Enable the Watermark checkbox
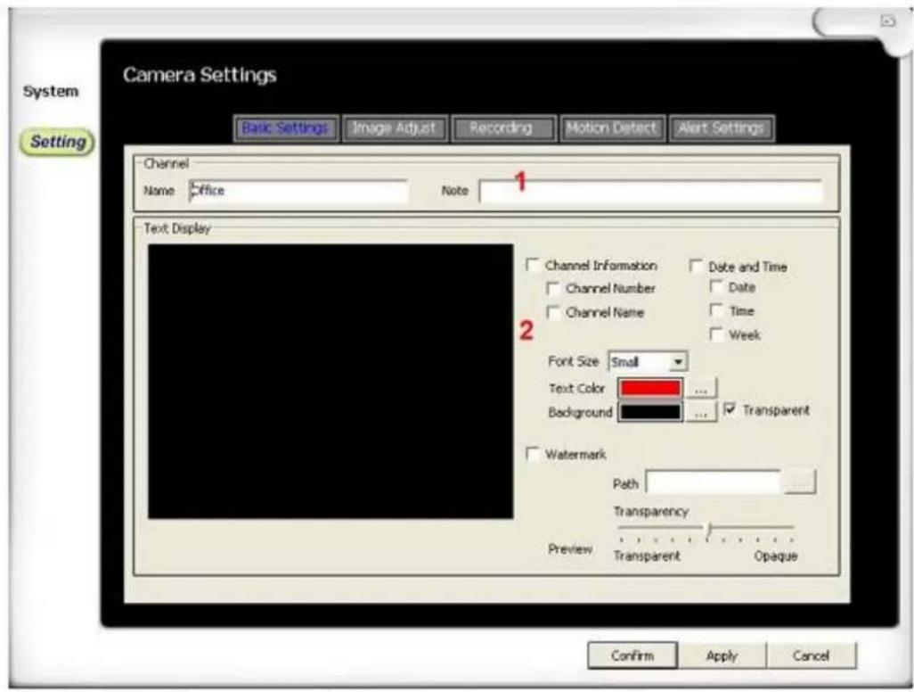 click(x=533, y=455)
